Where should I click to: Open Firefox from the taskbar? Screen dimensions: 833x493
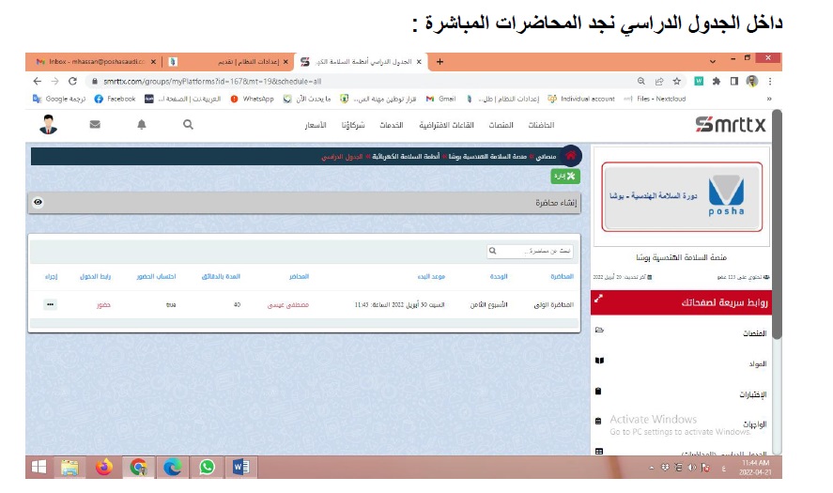point(104,467)
